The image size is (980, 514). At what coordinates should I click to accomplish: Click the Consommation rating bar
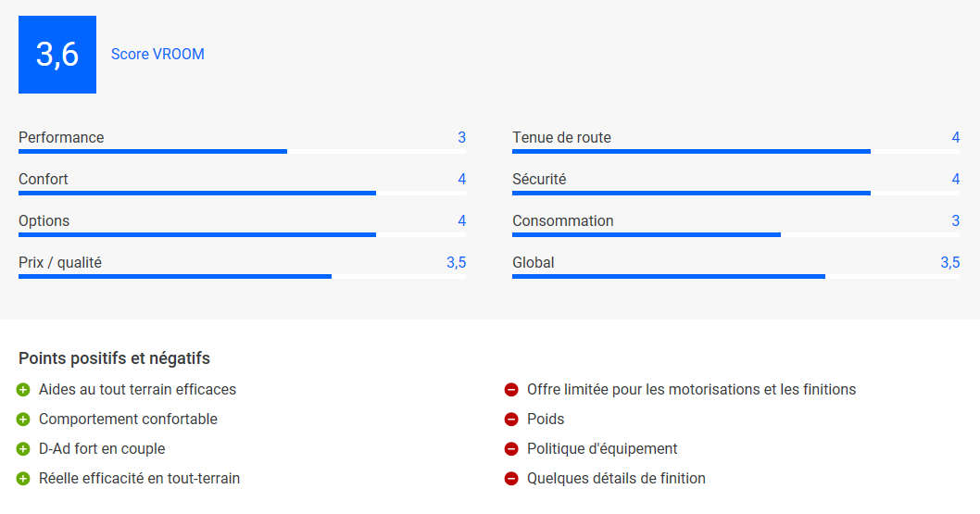[x=735, y=235]
